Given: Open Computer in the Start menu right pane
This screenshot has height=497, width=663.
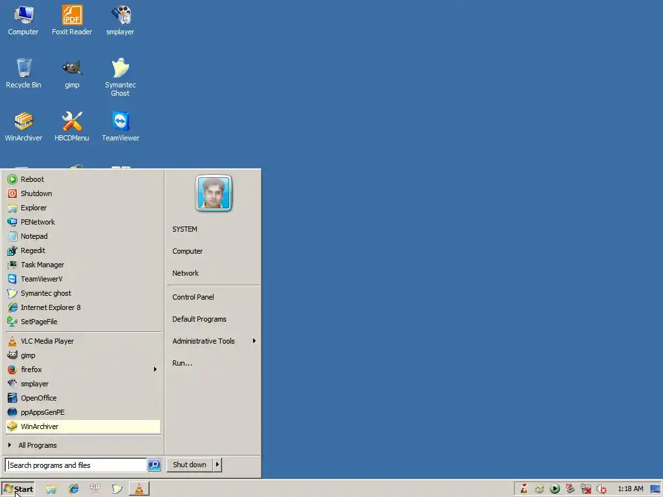Looking at the screenshot, I should pos(187,251).
